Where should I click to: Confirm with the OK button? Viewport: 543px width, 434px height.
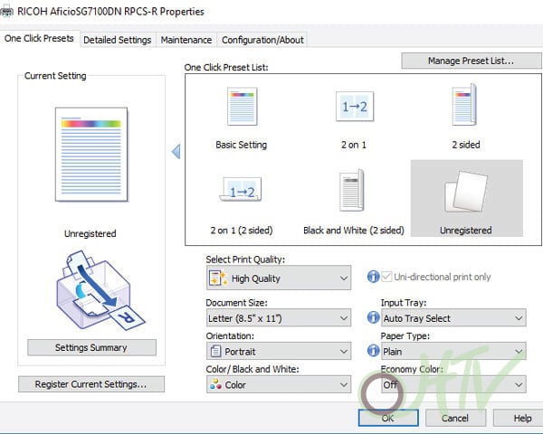pos(388,418)
